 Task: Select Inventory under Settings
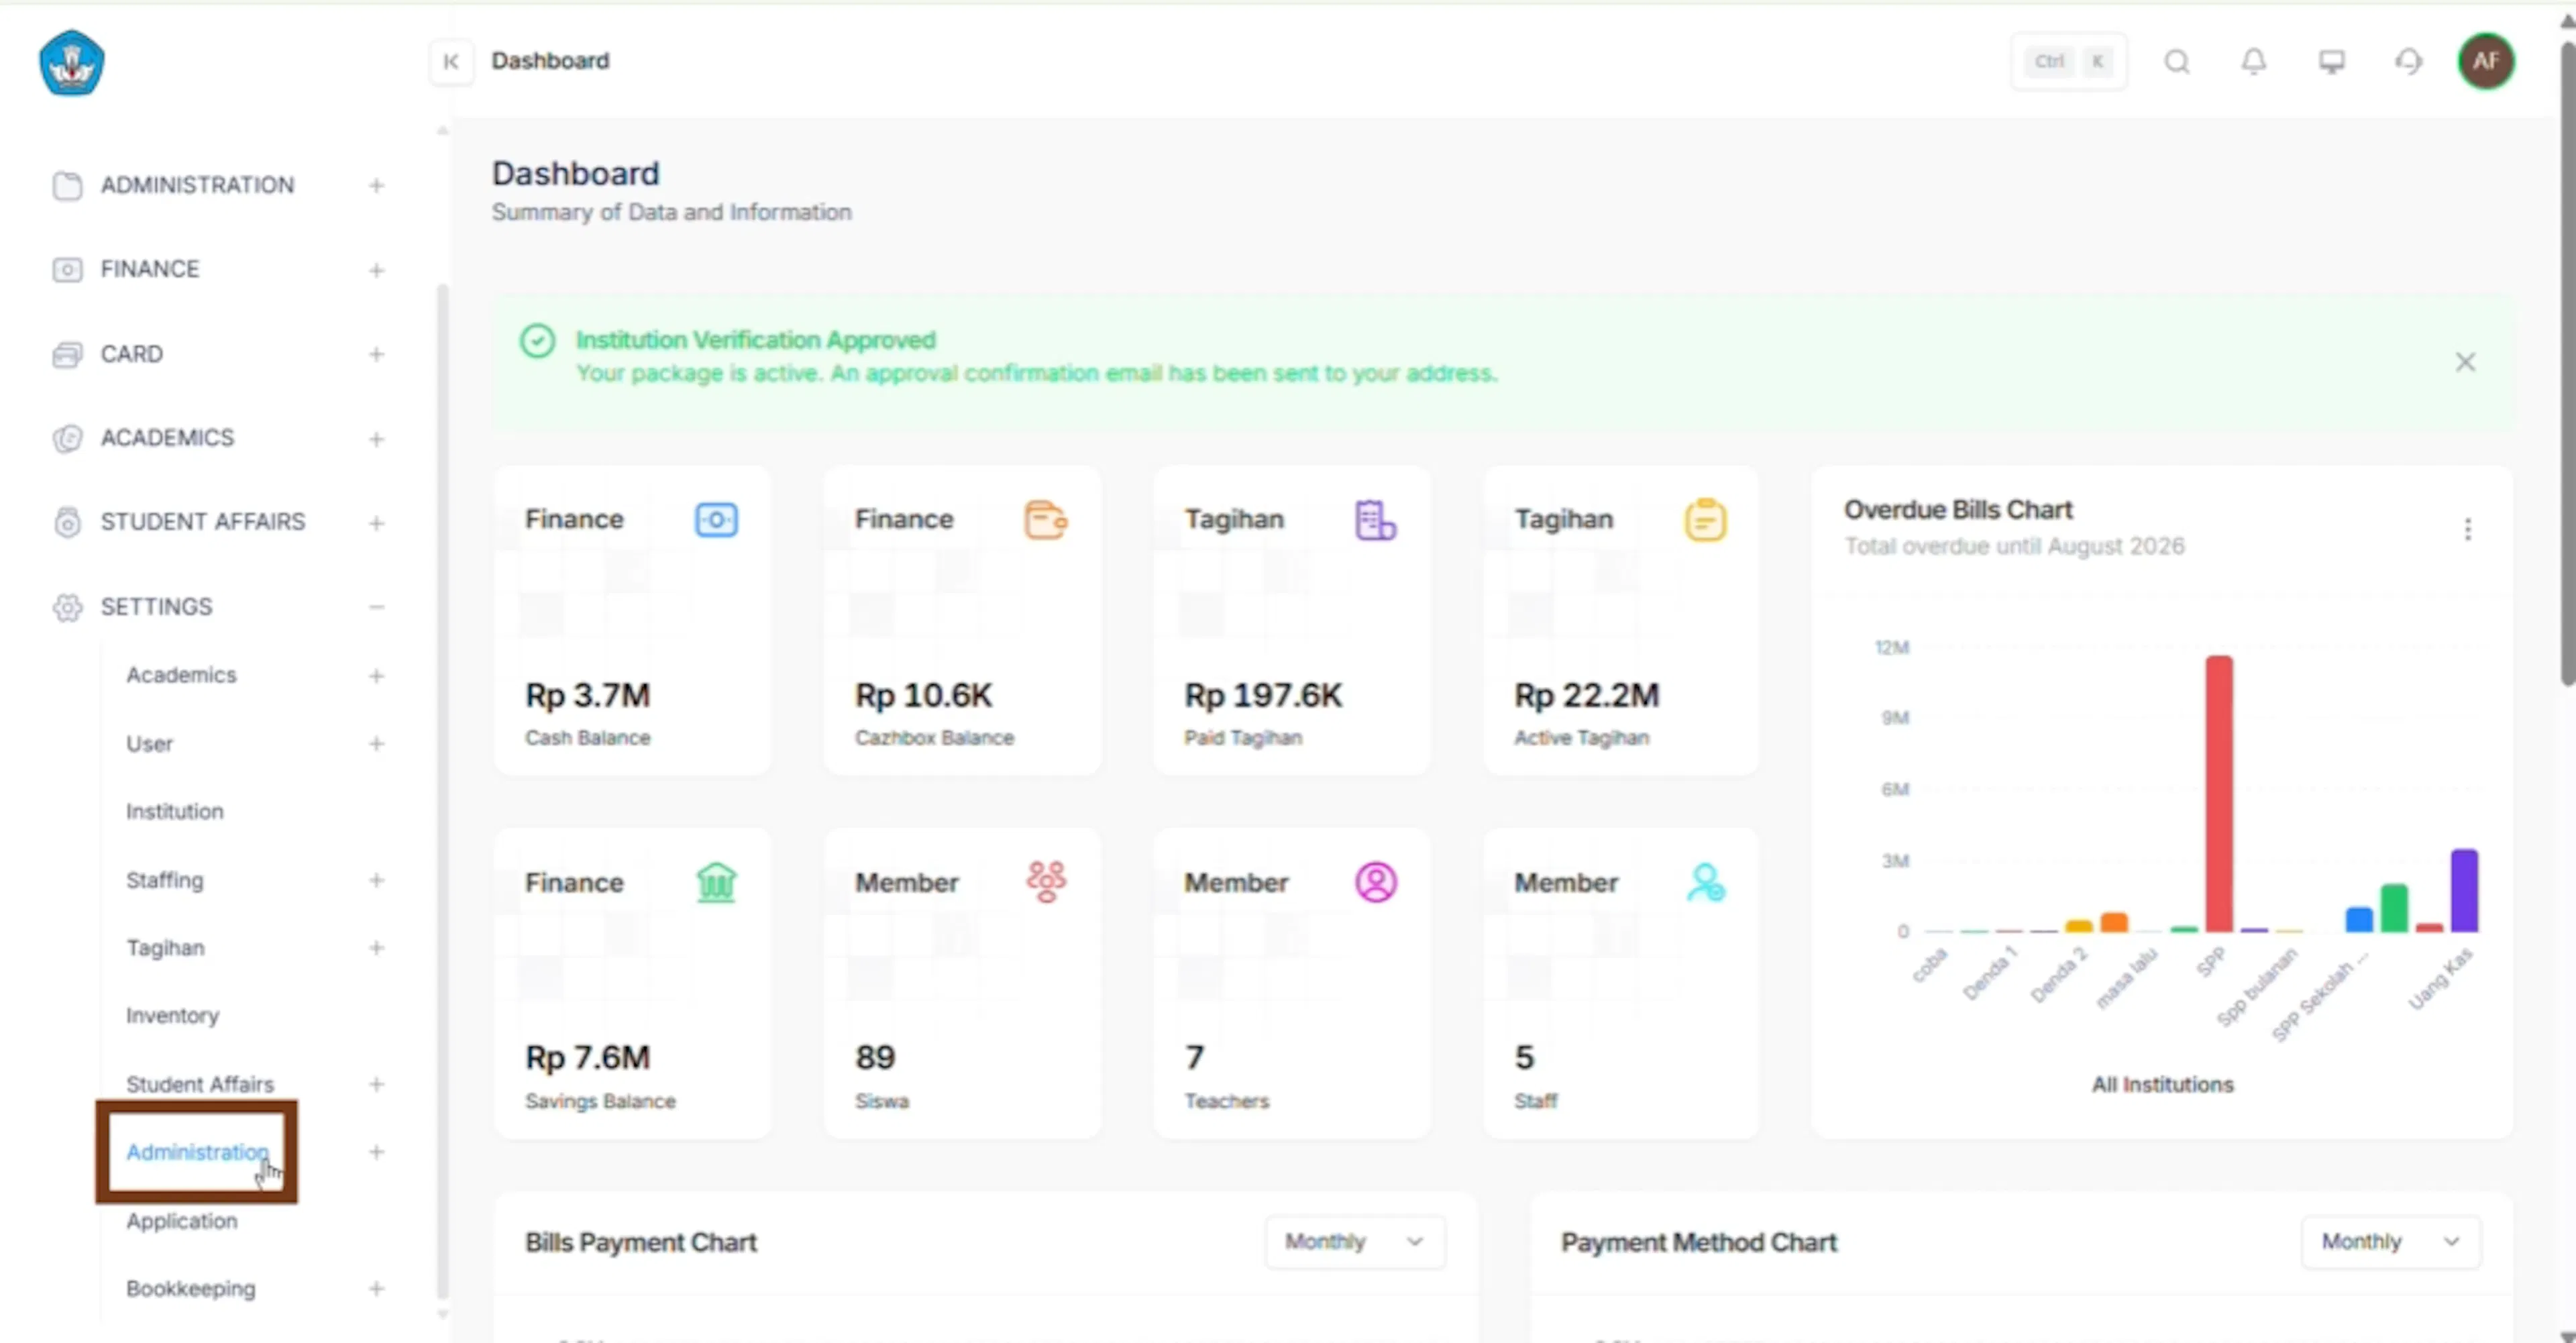[x=172, y=1015]
